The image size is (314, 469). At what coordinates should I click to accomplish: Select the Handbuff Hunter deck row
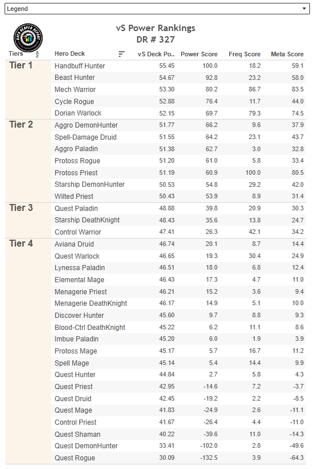click(179, 66)
